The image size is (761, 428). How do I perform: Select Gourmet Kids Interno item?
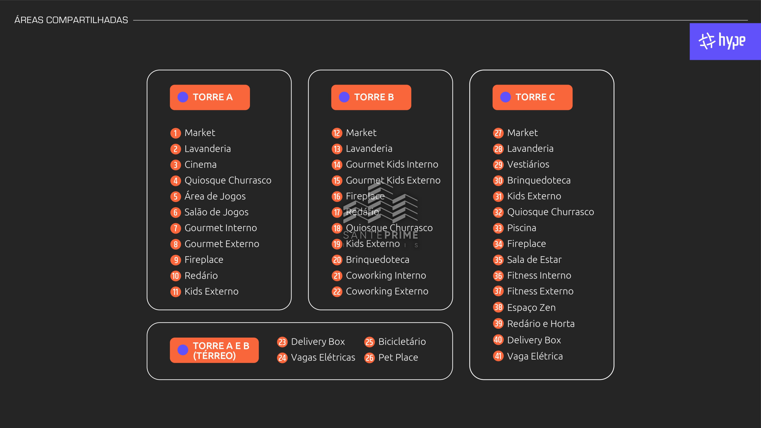(392, 164)
